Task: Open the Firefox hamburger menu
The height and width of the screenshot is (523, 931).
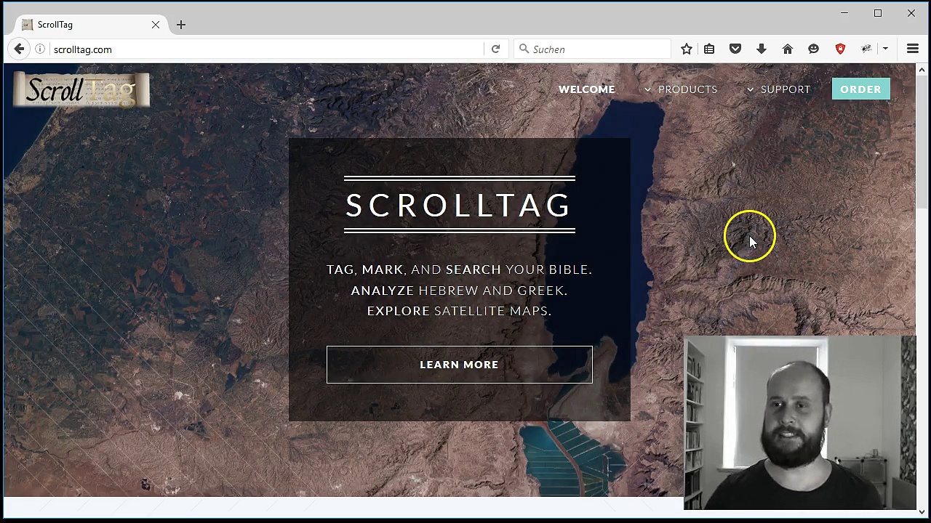Action: click(912, 49)
